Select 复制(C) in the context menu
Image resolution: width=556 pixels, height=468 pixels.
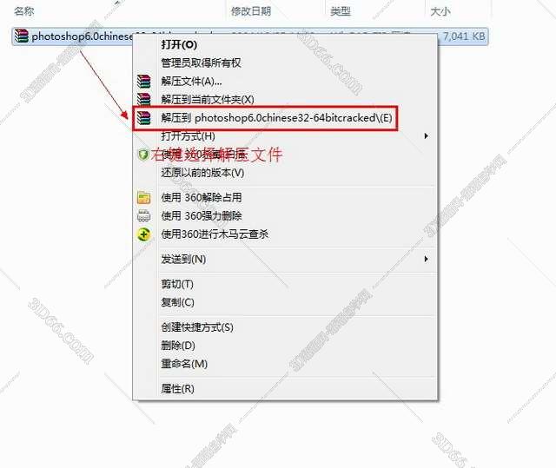click(177, 302)
